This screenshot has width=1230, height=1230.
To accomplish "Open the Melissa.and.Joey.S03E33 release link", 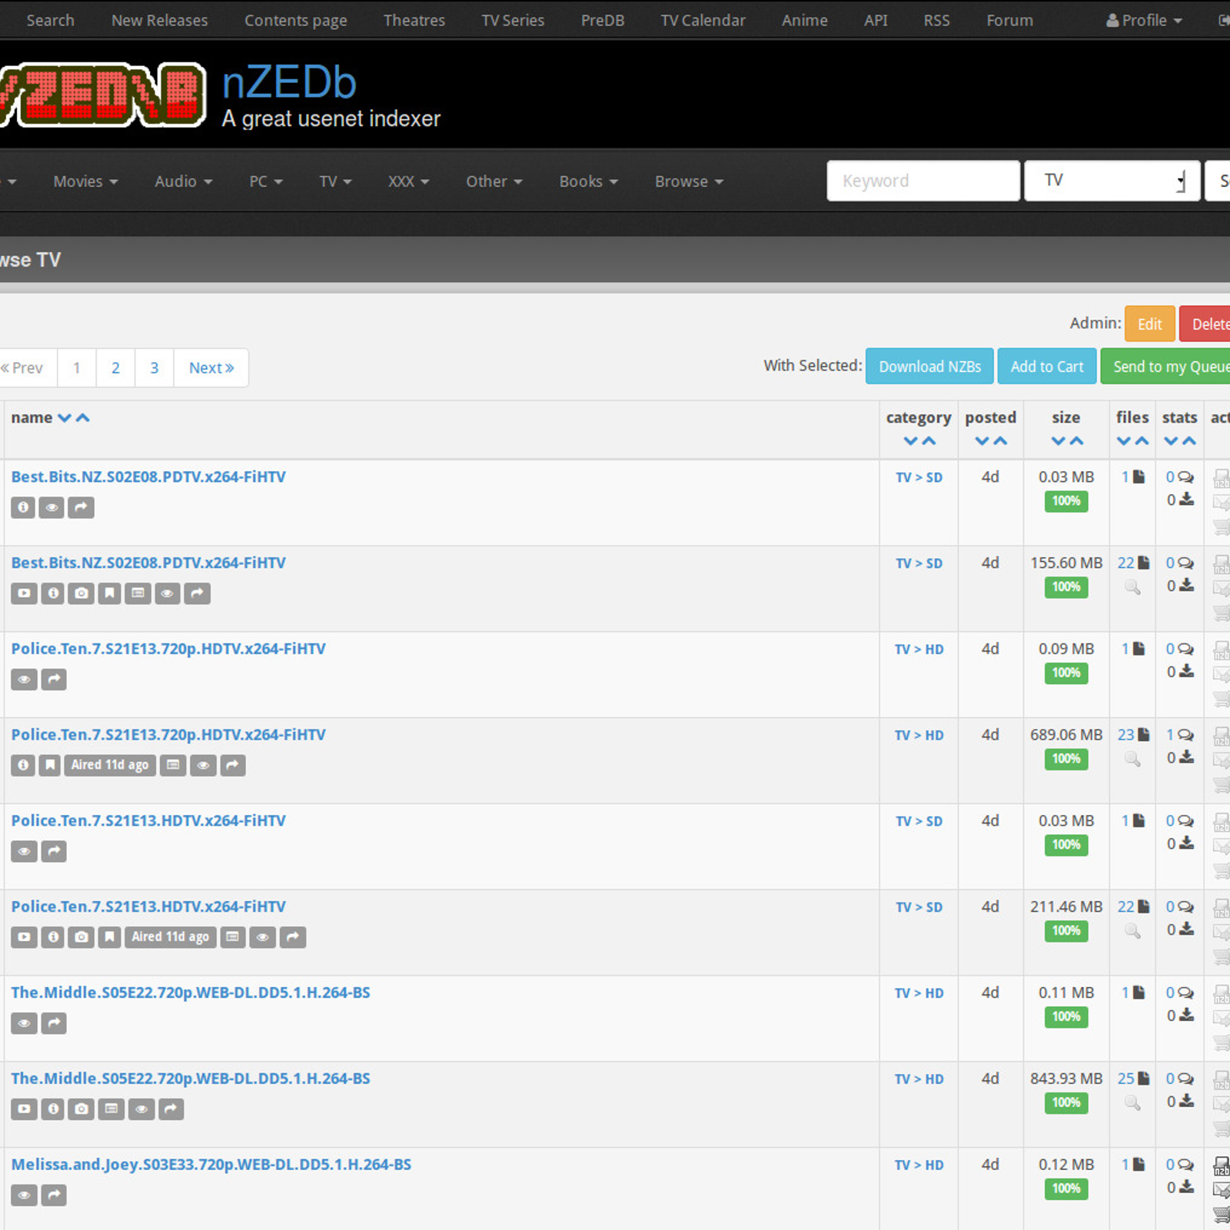I will (211, 1165).
